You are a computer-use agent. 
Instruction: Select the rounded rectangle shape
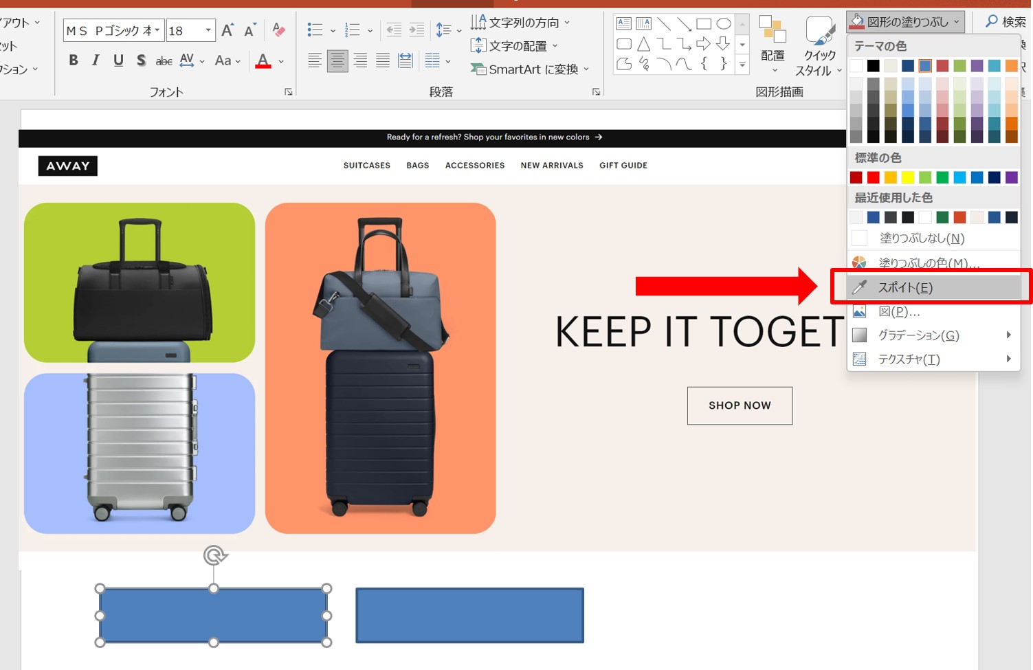tap(624, 44)
